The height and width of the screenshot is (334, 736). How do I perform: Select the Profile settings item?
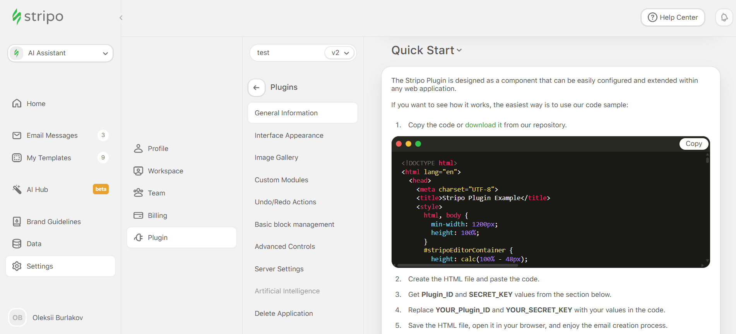[181, 149]
